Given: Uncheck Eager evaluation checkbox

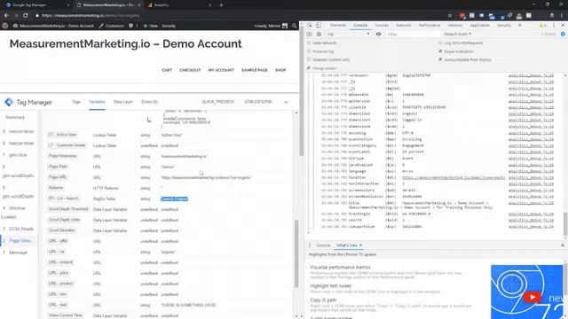Looking at the screenshot, I should tap(440, 51).
